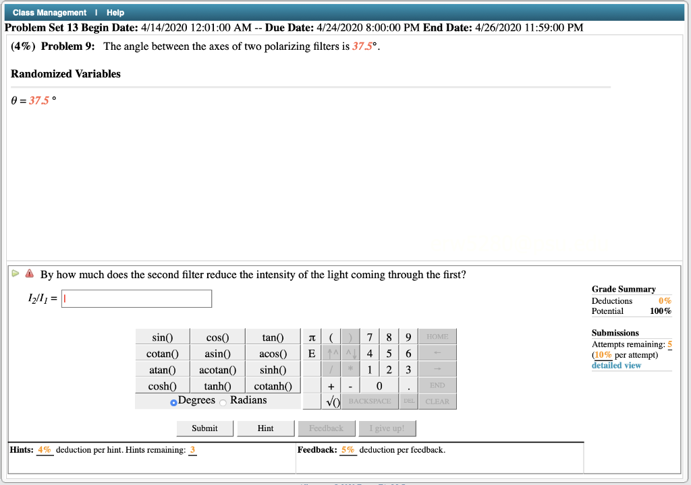This screenshot has height=485, width=691.
Task: Click the CLEAR key on the keypad
Action: coord(437,401)
